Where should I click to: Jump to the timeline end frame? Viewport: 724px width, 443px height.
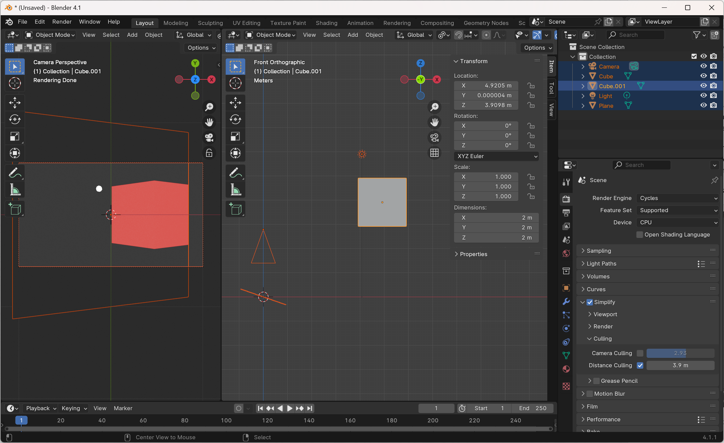pos(310,408)
